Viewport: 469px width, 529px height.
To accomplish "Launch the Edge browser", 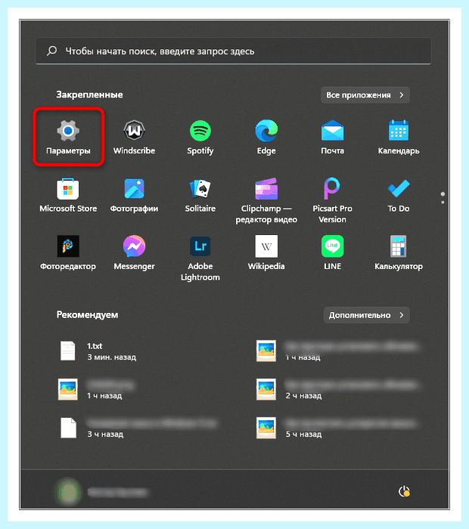I will point(266,137).
